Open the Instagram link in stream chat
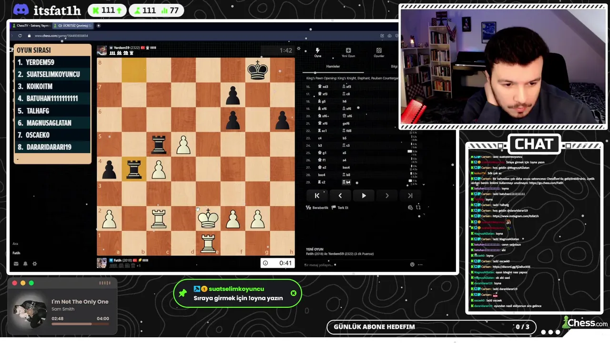Image resolution: width=610 pixels, height=343 pixels. click(x=516, y=216)
